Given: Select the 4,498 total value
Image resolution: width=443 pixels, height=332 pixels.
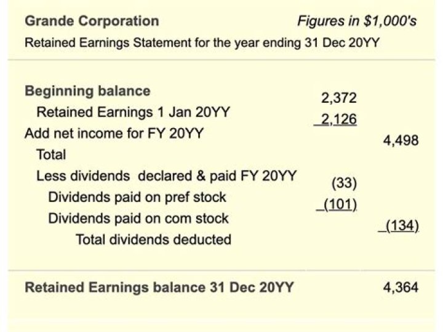Looking at the screenshot, I should click(401, 140).
